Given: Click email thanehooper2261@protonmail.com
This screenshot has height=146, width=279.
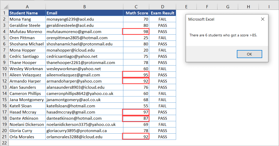Looking at the screenshot, I should tap(84, 63).
